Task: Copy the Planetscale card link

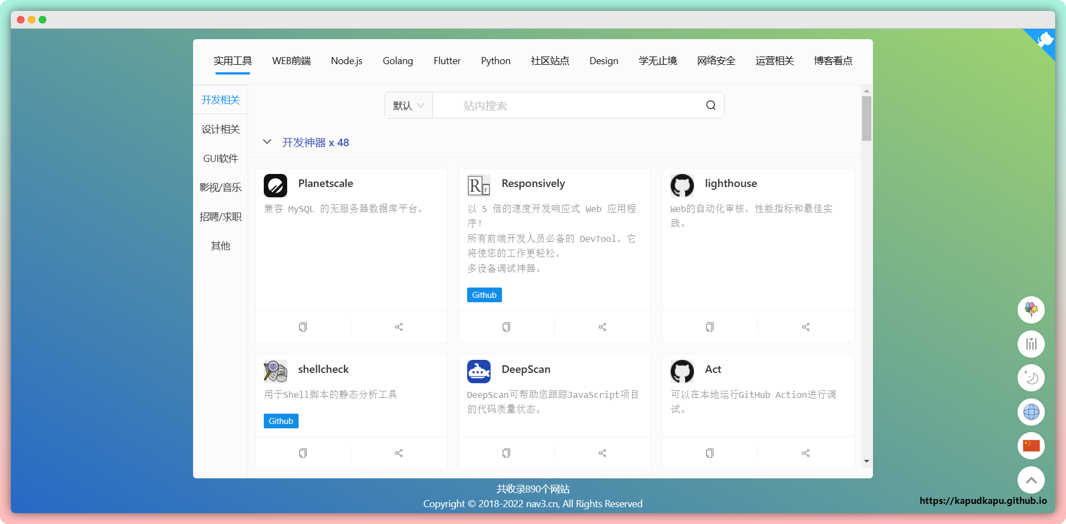Action: pyautogui.click(x=303, y=327)
